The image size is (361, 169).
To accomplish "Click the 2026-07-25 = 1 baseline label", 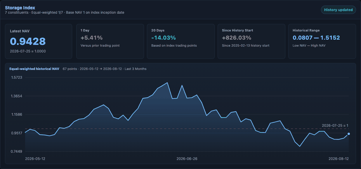I will 335,126.
